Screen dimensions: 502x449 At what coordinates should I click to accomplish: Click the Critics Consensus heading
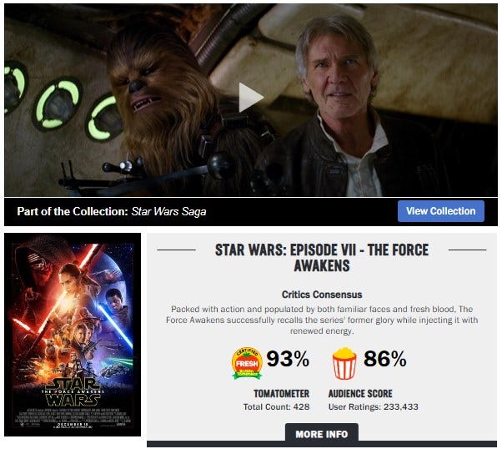tap(322, 295)
